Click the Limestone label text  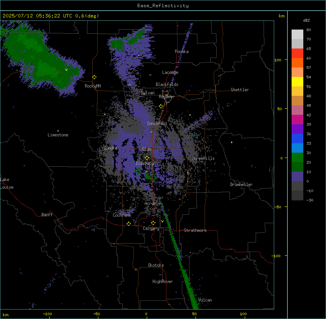(x=58, y=135)
